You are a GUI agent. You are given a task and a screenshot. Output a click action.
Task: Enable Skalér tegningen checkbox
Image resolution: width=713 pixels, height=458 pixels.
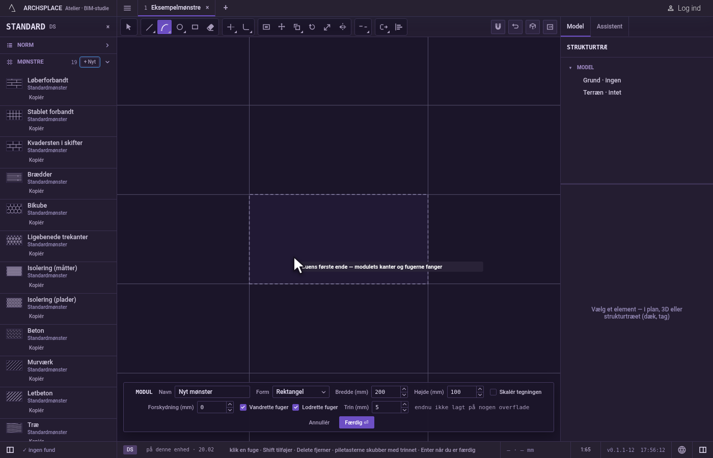(x=493, y=392)
